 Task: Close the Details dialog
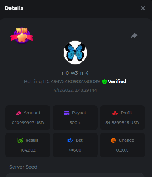pos(143,8)
